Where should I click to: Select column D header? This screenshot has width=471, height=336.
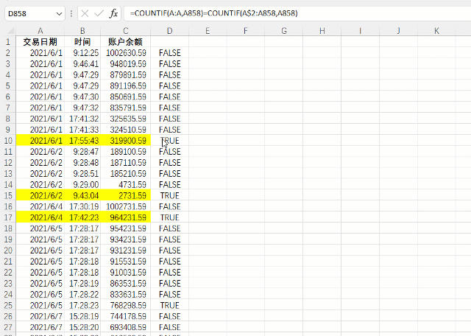(170, 31)
